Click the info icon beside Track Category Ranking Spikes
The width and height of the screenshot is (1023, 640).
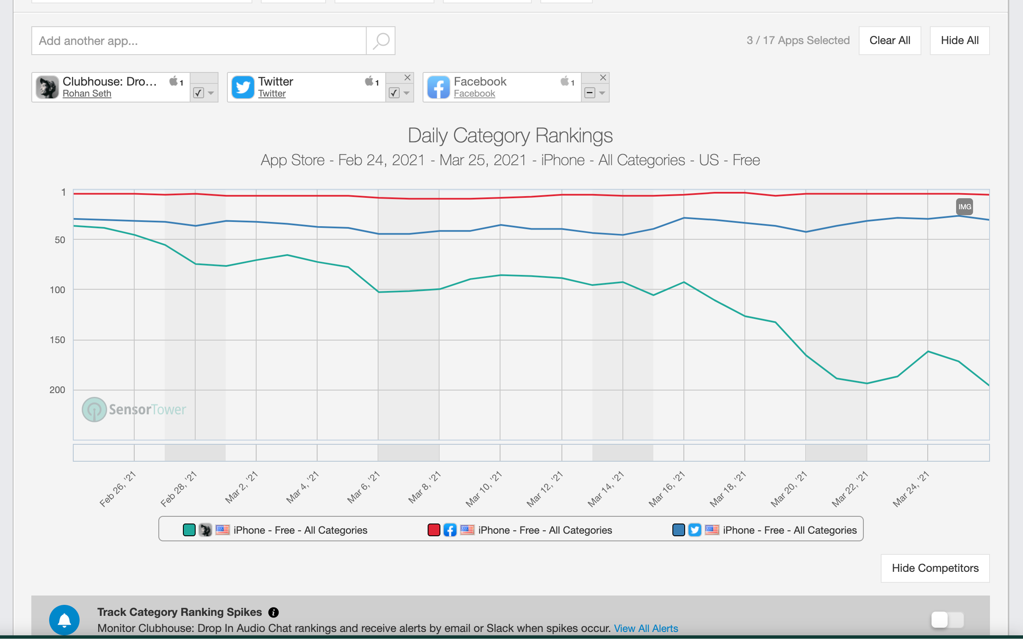point(274,612)
